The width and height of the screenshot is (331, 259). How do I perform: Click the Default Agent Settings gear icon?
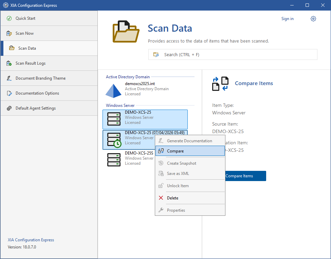9,108
